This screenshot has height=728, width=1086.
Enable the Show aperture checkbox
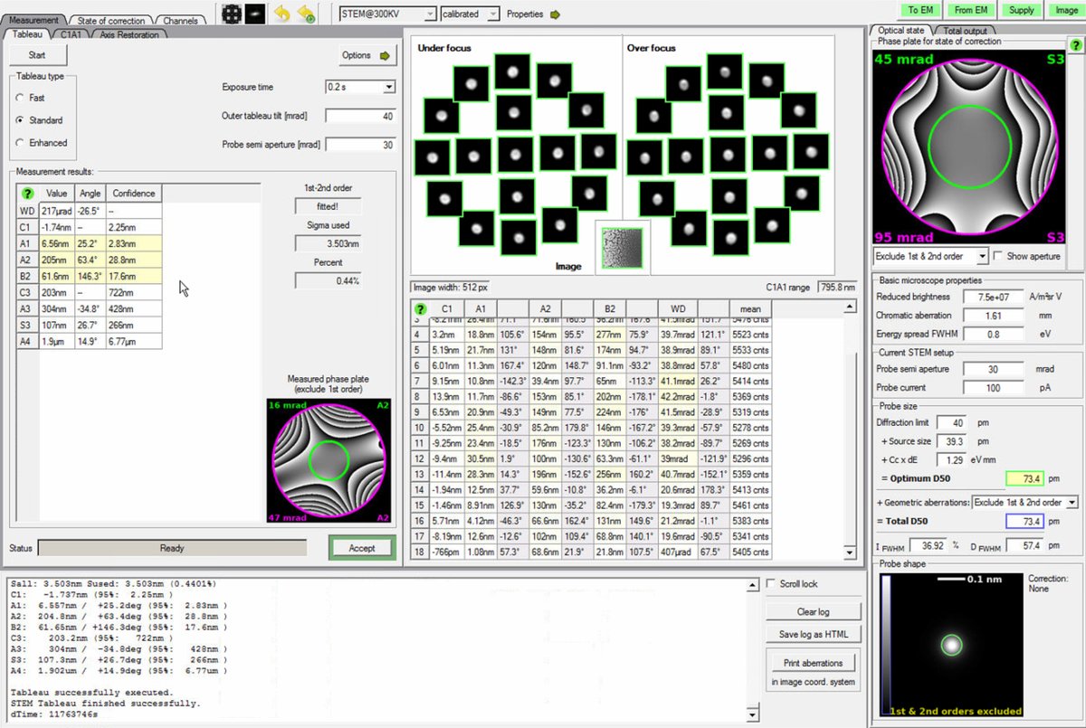point(998,257)
